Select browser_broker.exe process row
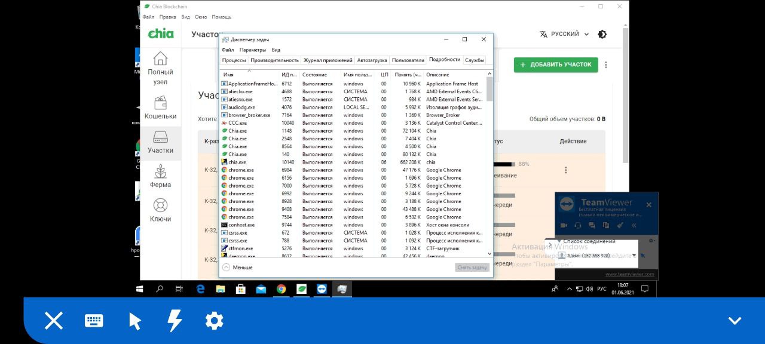This screenshot has width=765, height=344. (353, 115)
